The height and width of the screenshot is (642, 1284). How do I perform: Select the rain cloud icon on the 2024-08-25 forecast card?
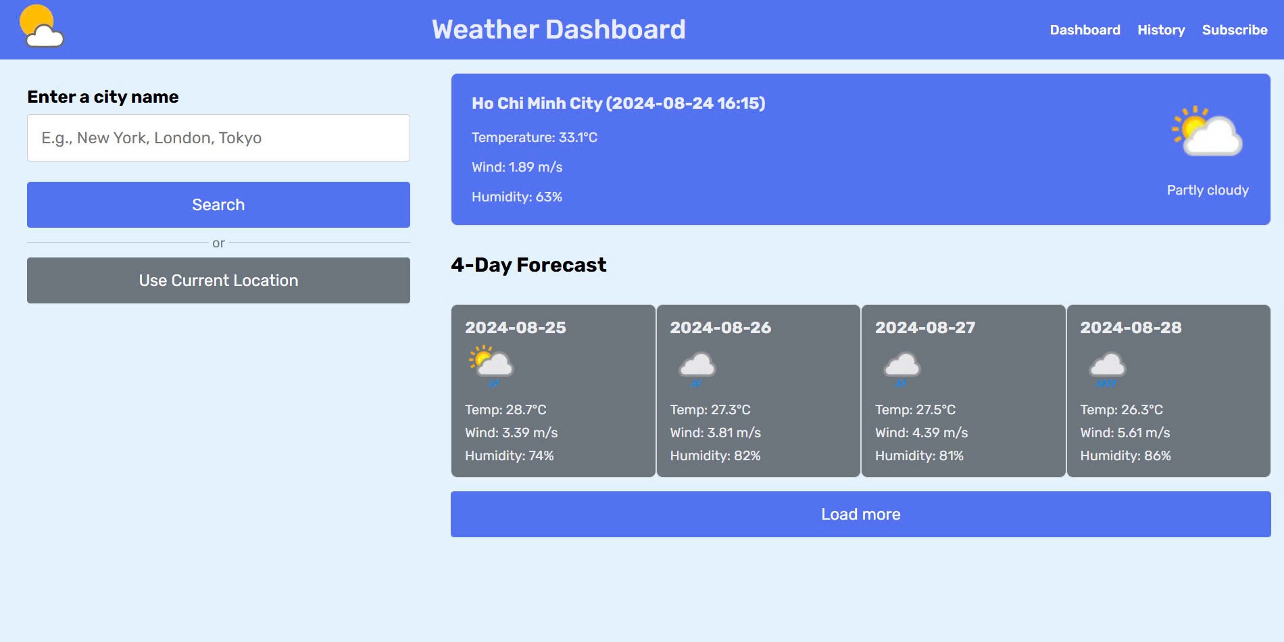tap(490, 365)
